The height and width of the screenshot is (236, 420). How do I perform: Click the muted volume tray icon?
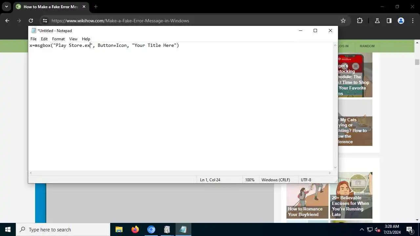point(377,229)
